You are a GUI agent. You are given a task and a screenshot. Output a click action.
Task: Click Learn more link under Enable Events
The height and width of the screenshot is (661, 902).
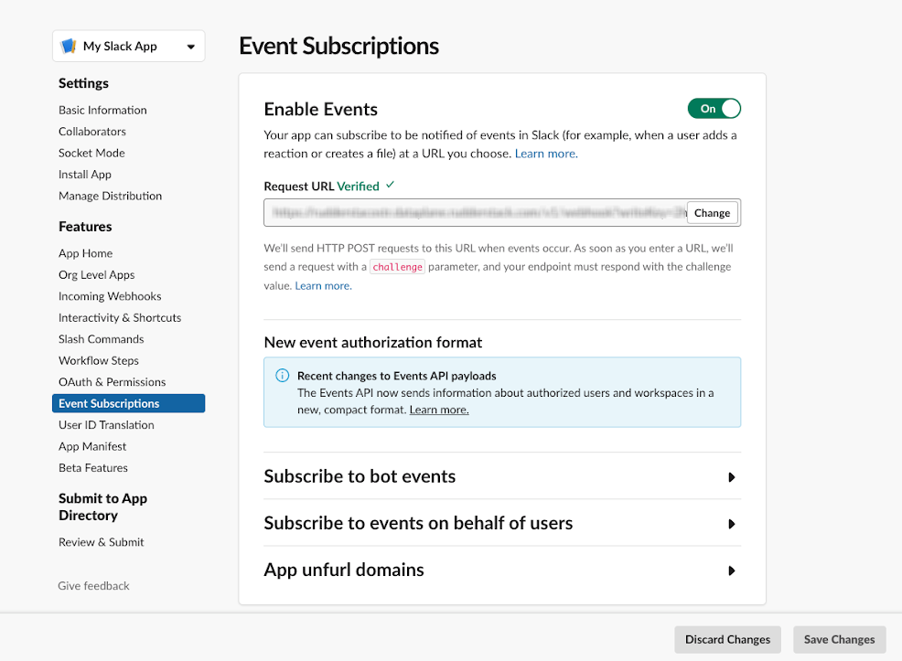(546, 154)
